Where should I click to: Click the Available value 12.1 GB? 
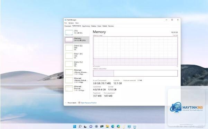pos(118,83)
